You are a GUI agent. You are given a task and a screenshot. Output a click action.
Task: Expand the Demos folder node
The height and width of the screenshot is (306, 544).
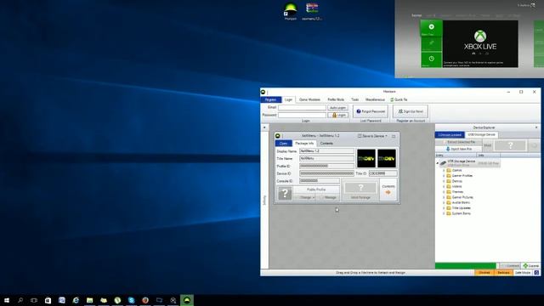(444, 181)
